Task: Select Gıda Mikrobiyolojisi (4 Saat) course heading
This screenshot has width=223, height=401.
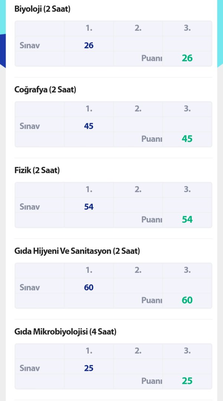Action: 65,332
